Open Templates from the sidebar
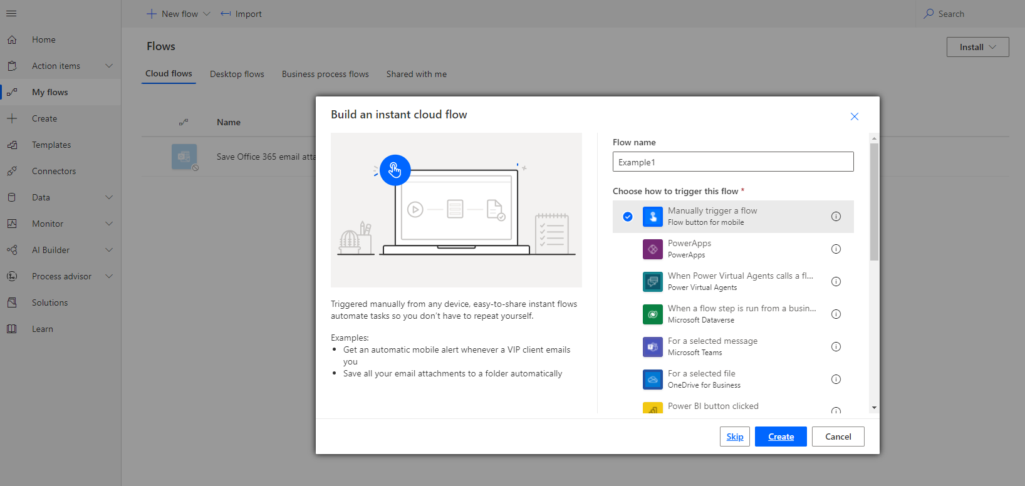The image size is (1025, 486). [61, 145]
